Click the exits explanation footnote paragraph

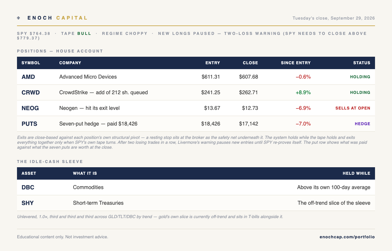[x=193, y=142]
